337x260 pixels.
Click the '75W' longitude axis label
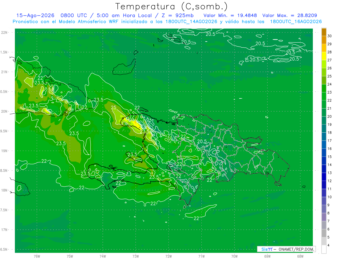click(x=70, y=256)
